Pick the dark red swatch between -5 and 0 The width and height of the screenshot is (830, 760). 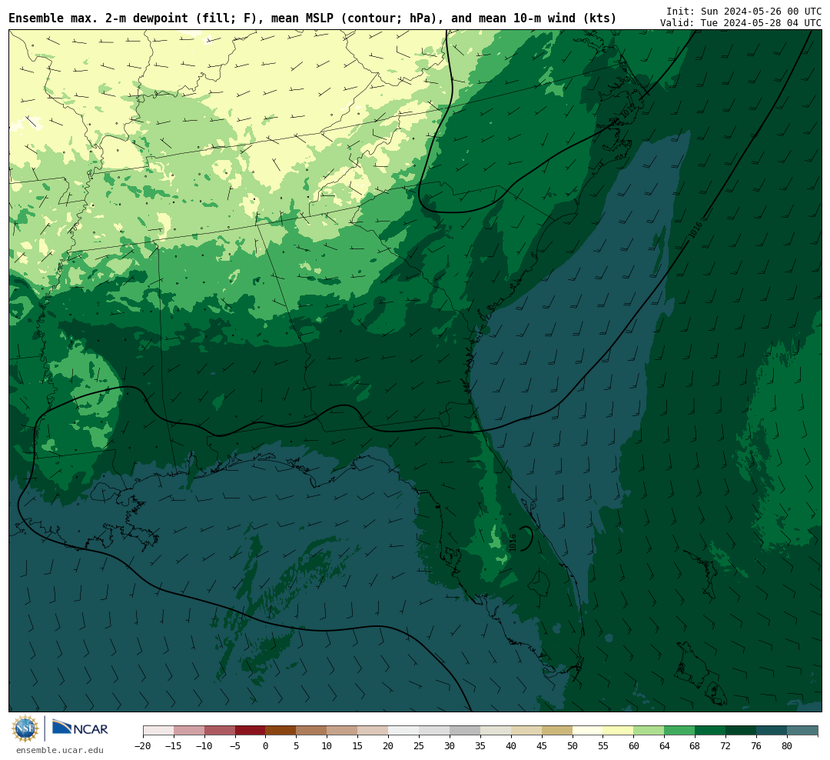click(x=251, y=731)
